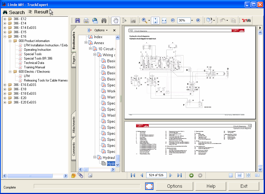Open the zoom tool dropdown arrow
Screen dimensions: 265x194
(149, 21)
